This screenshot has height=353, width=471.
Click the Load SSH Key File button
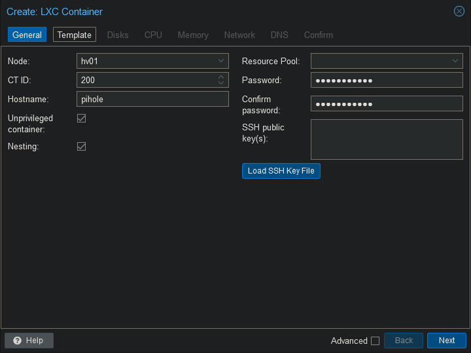pos(281,171)
